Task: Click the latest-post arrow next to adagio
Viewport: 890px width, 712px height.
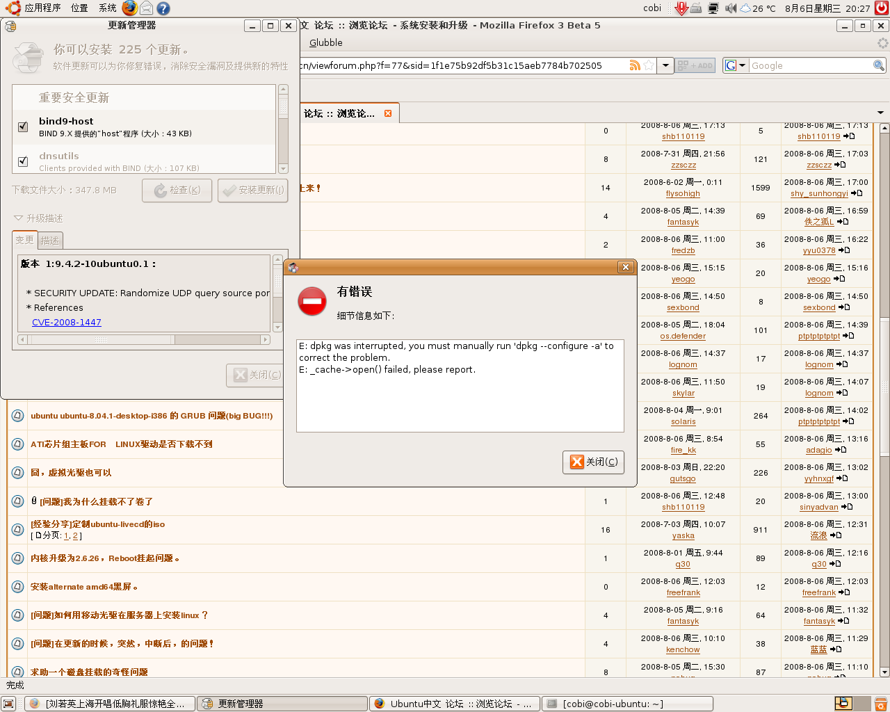Action: (840, 450)
